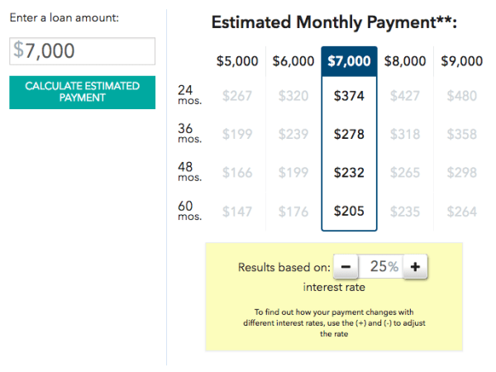Click the plus button to increase interest rate
This screenshot has width=496, height=372.
(415, 267)
